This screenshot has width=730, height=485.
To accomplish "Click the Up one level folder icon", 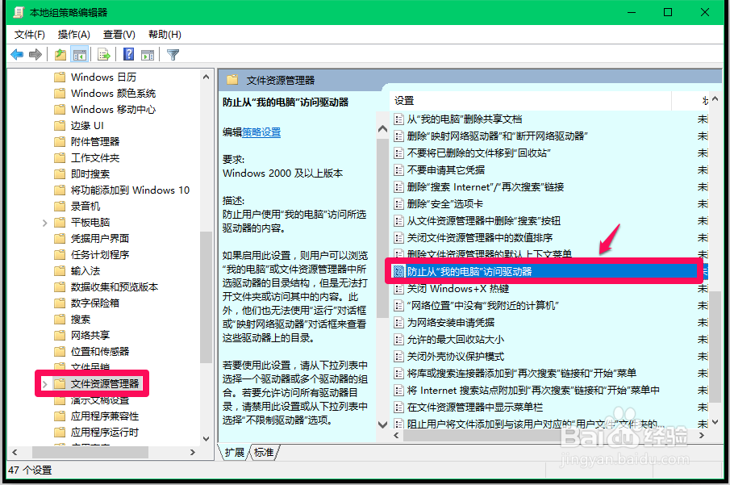I will [x=60, y=55].
